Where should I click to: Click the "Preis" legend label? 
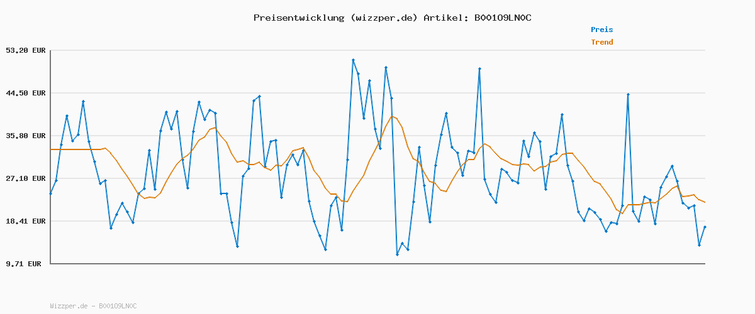pos(601,30)
